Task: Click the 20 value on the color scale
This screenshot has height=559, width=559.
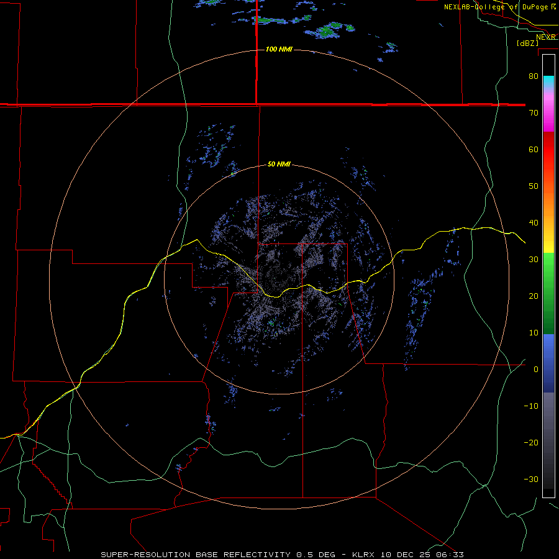Action: (534, 296)
